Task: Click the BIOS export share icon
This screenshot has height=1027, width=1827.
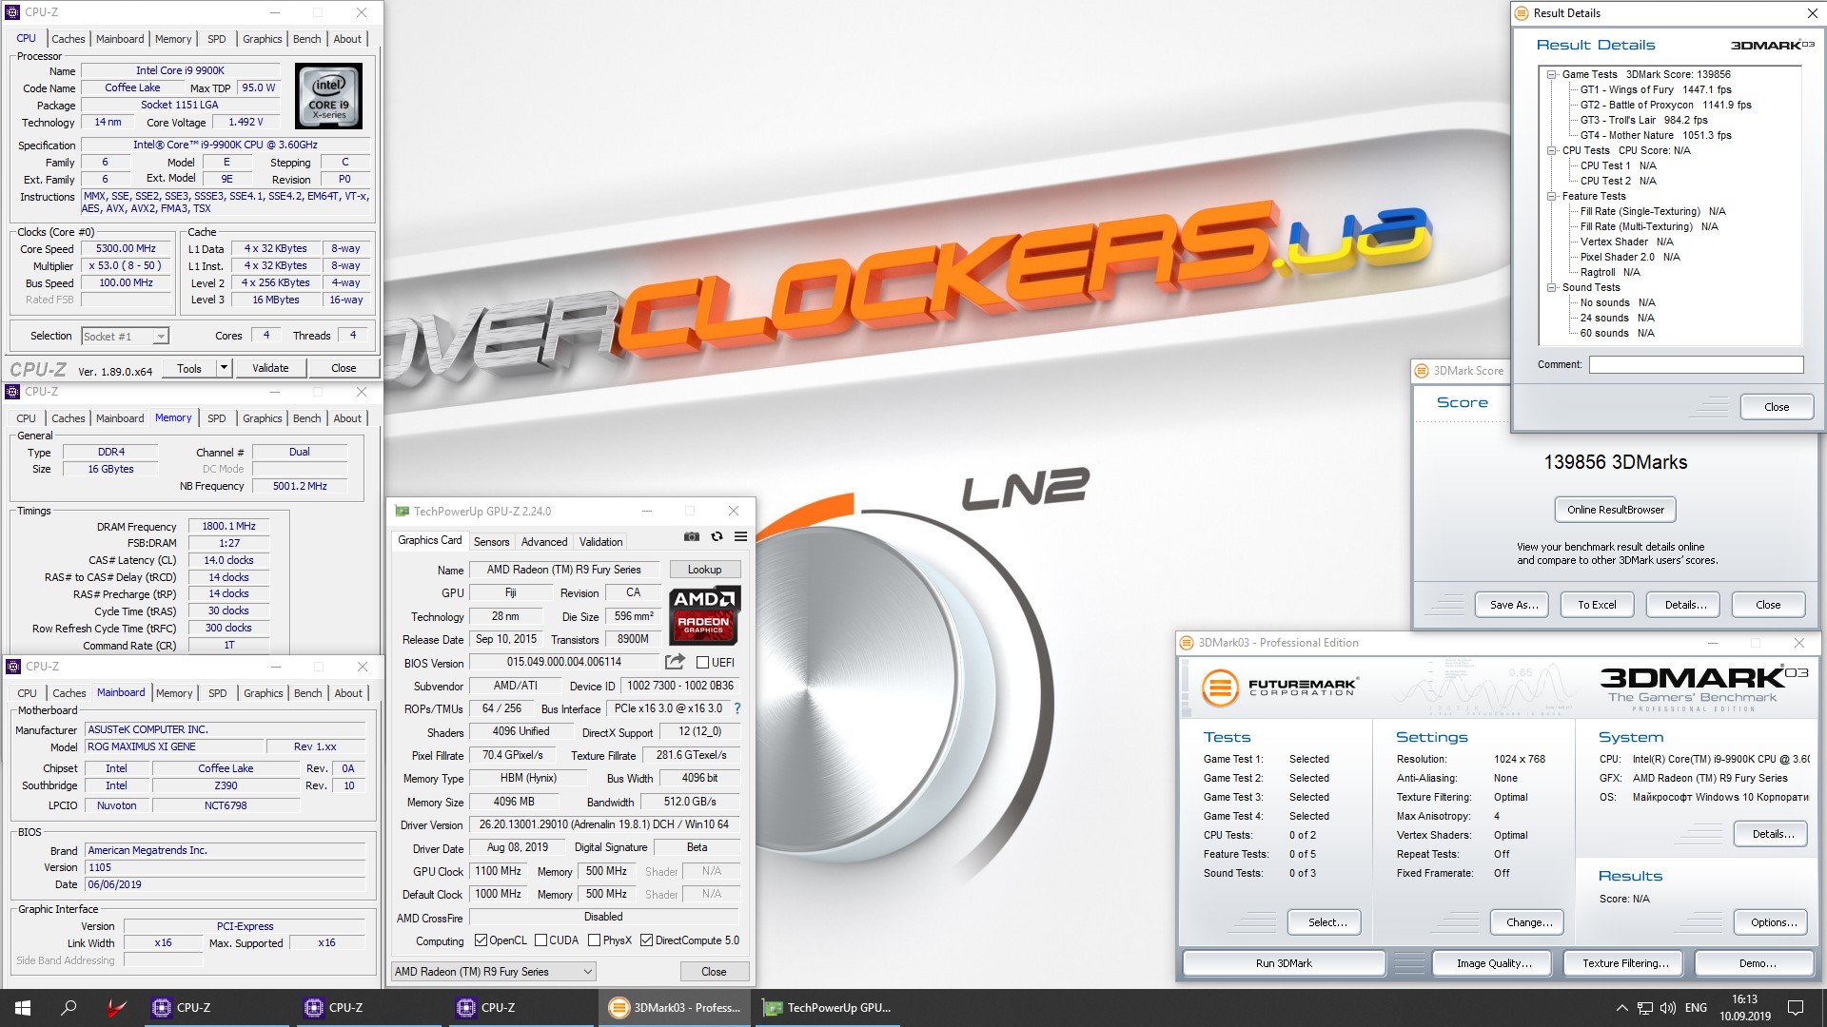Action: coord(675,662)
